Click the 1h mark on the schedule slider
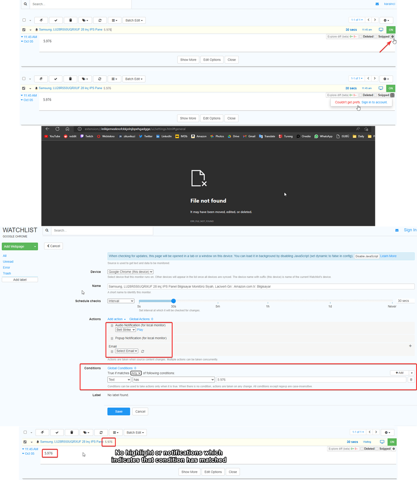 (x=267, y=306)
